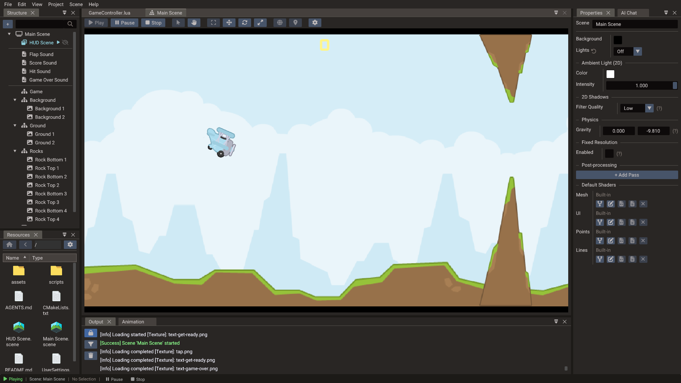This screenshot has width=681, height=383.
Task: Click the location pin icon in toolbar
Action: click(x=295, y=23)
